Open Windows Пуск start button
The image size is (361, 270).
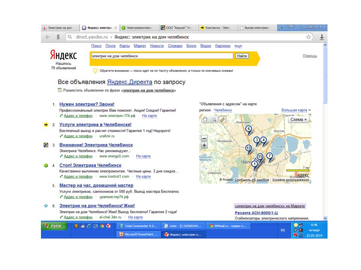tap(55, 226)
